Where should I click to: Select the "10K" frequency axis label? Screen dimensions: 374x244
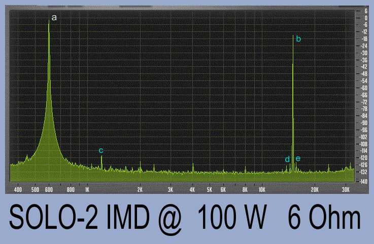[262, 190]
